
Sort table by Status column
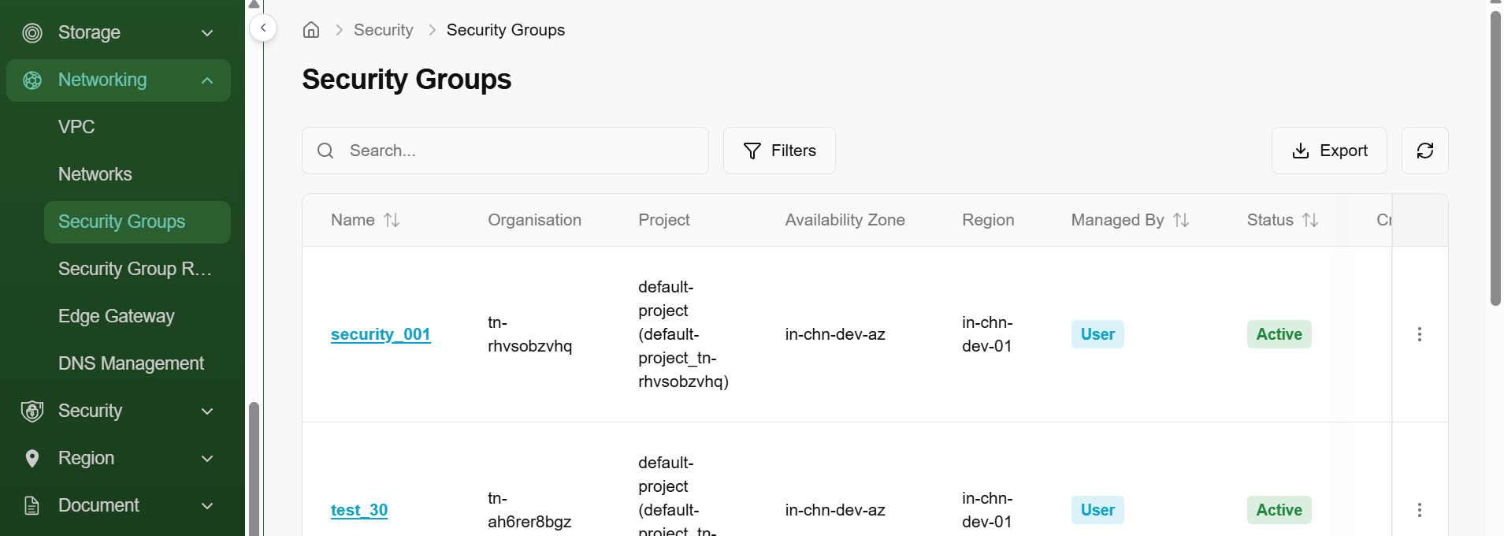pyautogui.click(x=1309, y=220)
